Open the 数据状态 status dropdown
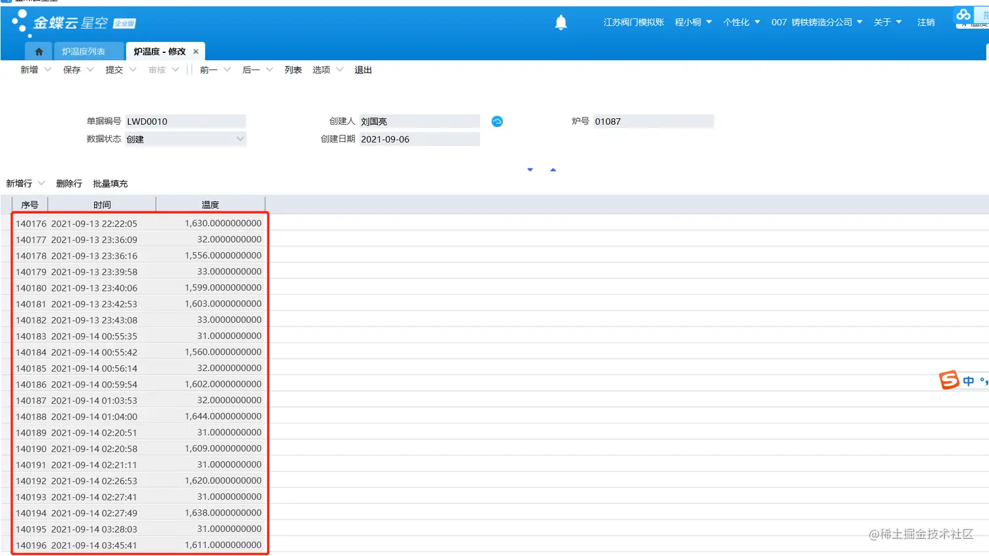The width and height of the screenshot is (989, 556). click(241, 139)
